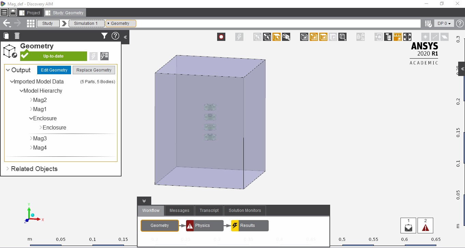This screenshot has height=248, width=465.
Task: Open wireframe cube display dropdown
Action: pyautogui.click(x=342, y=37)
